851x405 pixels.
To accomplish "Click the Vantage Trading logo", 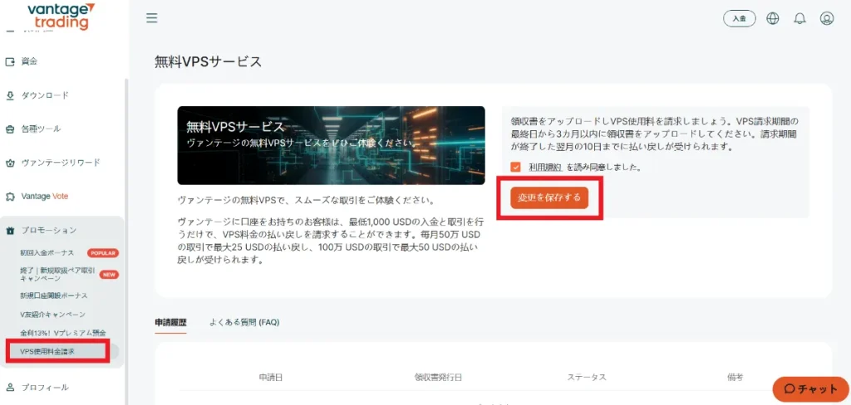I will (61, 16).
